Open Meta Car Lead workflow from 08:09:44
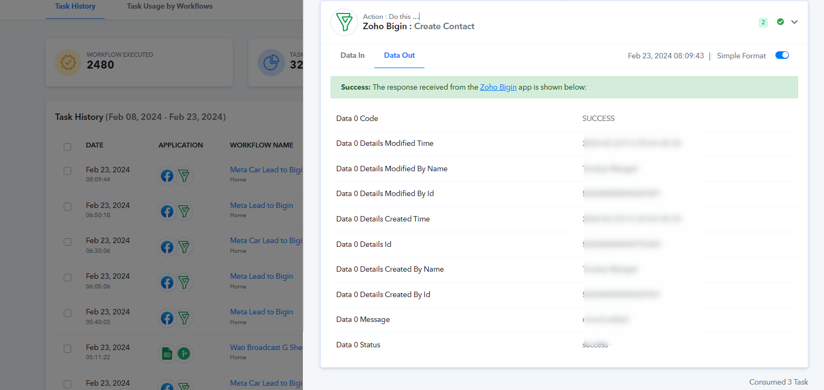 tap(266, 170)
